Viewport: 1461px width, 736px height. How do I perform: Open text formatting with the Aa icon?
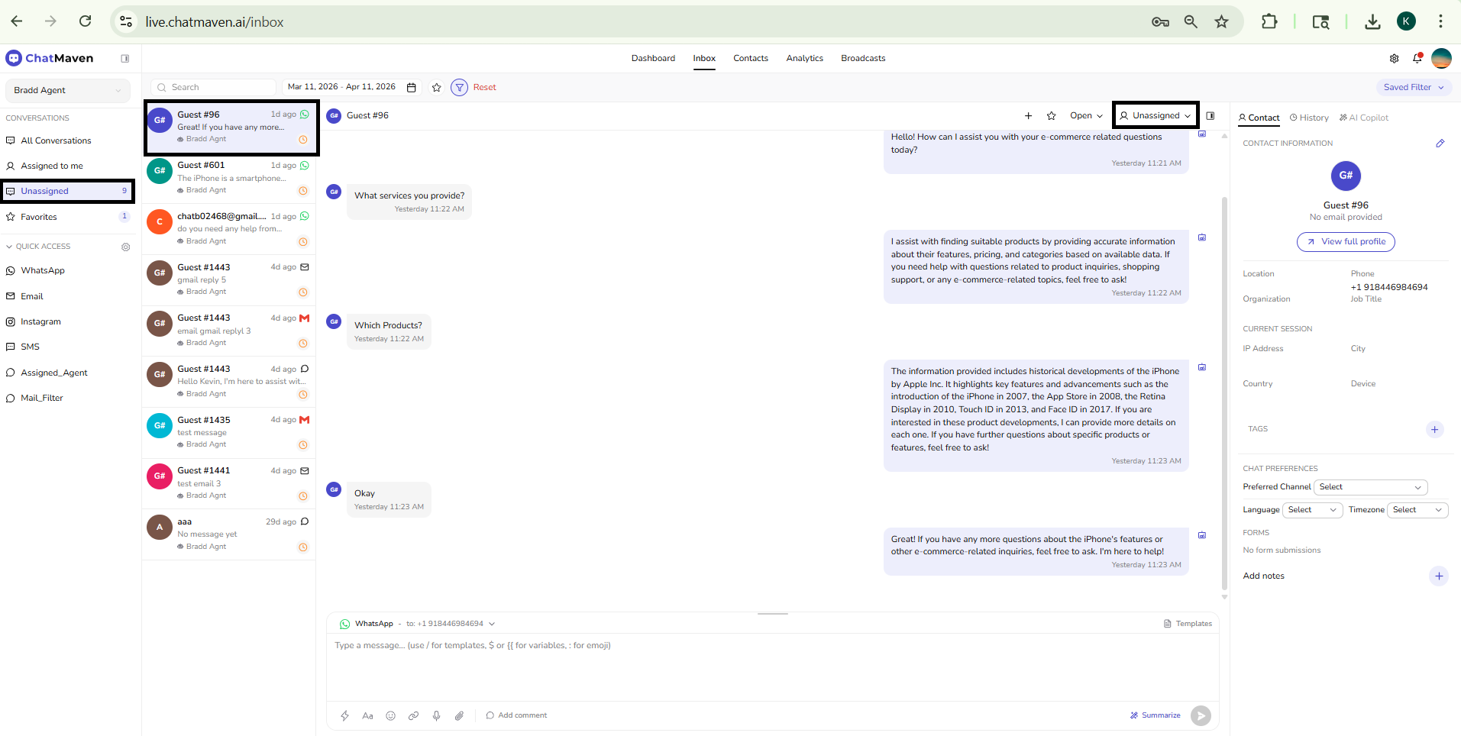coord(367,715)
